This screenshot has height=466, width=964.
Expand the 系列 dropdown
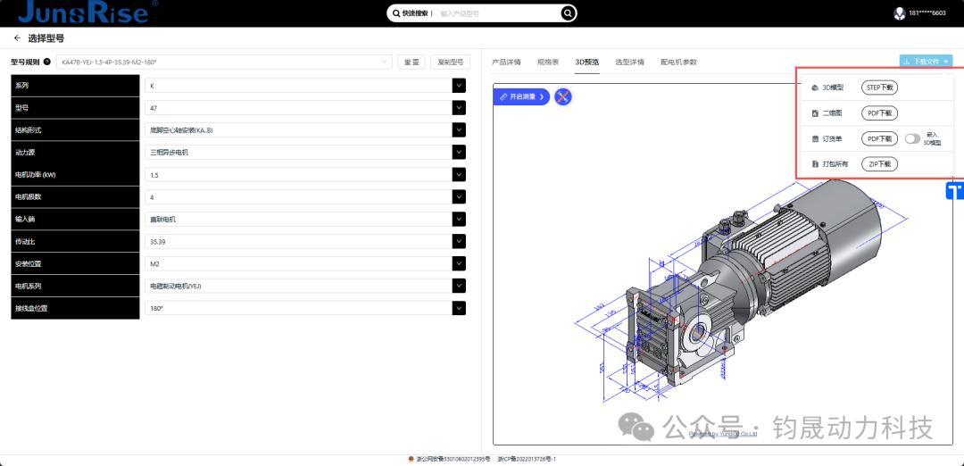click(459, 86)
